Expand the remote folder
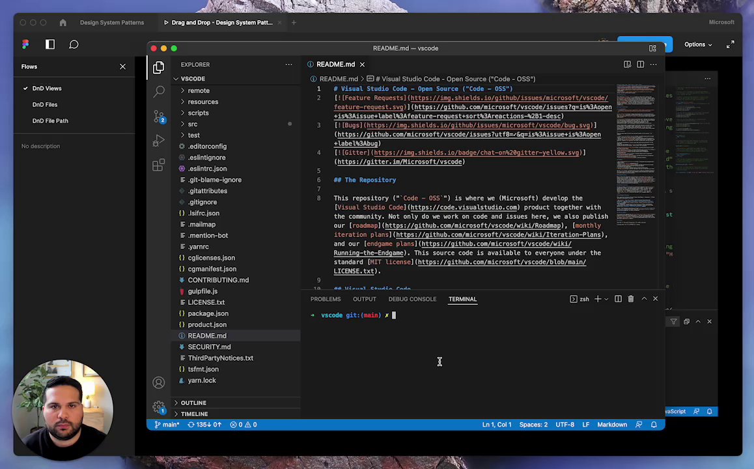 pos(199,91)
